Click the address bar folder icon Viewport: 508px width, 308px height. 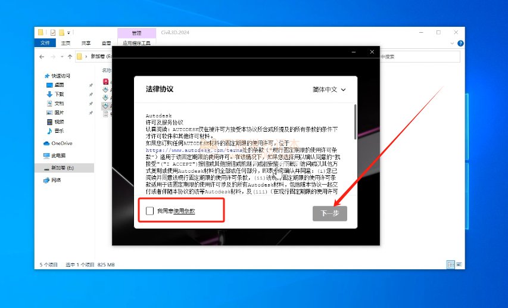(79, 57)
